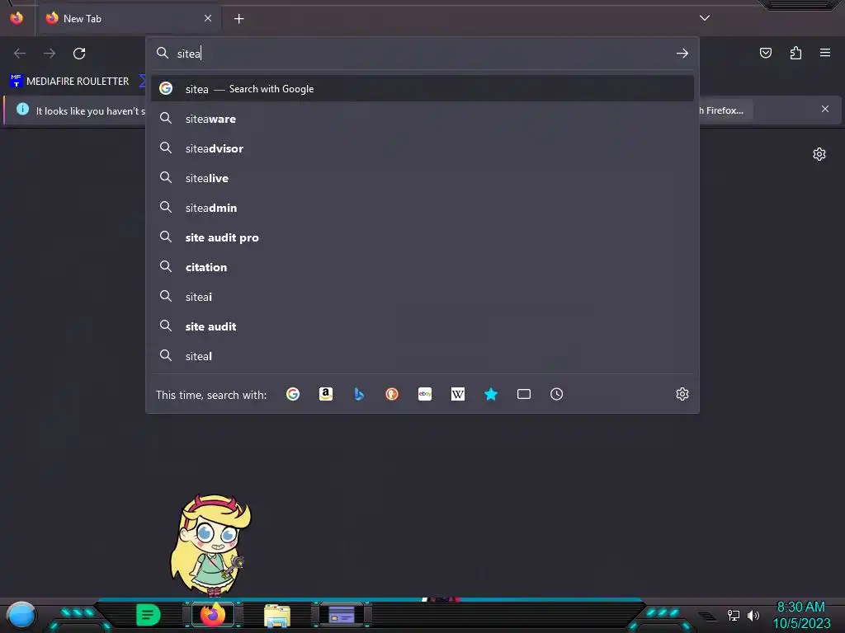This screenshot has height=633, width=845.
Task: Search this time with Wikipedia icon
Action: pyautogui.click(x=457, y=395)
